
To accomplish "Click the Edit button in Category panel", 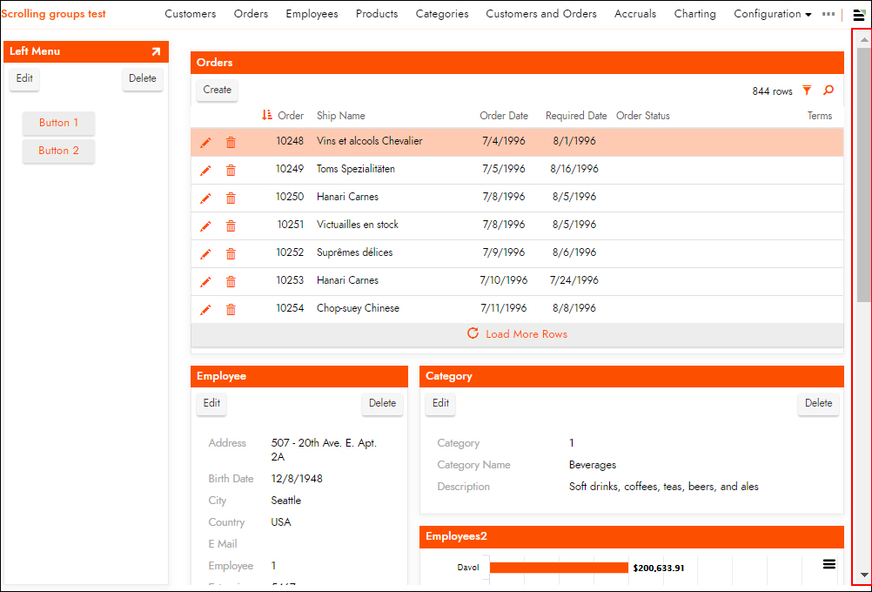I will point(440,403).
